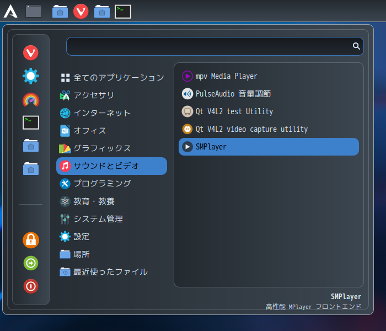Open the Arch-style application menu launcher
This screenshot has width=386, height=331.
click(x=10, y=12)
